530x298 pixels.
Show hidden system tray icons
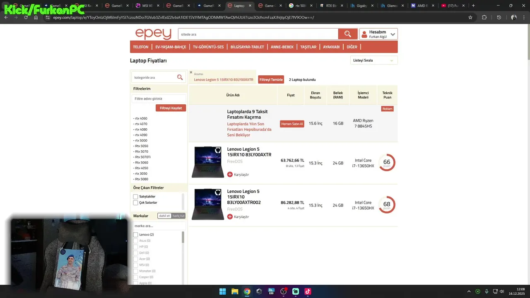[x=469, y=291]
